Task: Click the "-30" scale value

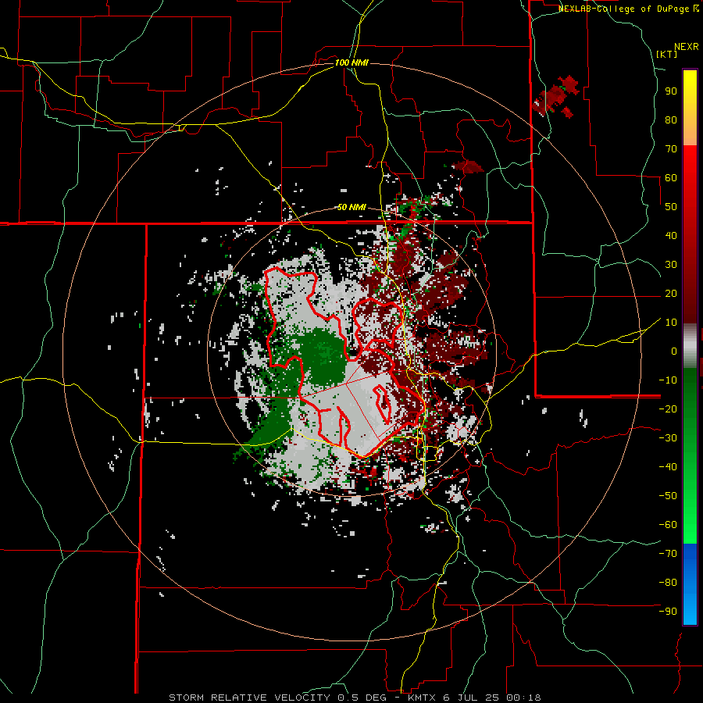Action: [x=668, y=438]
